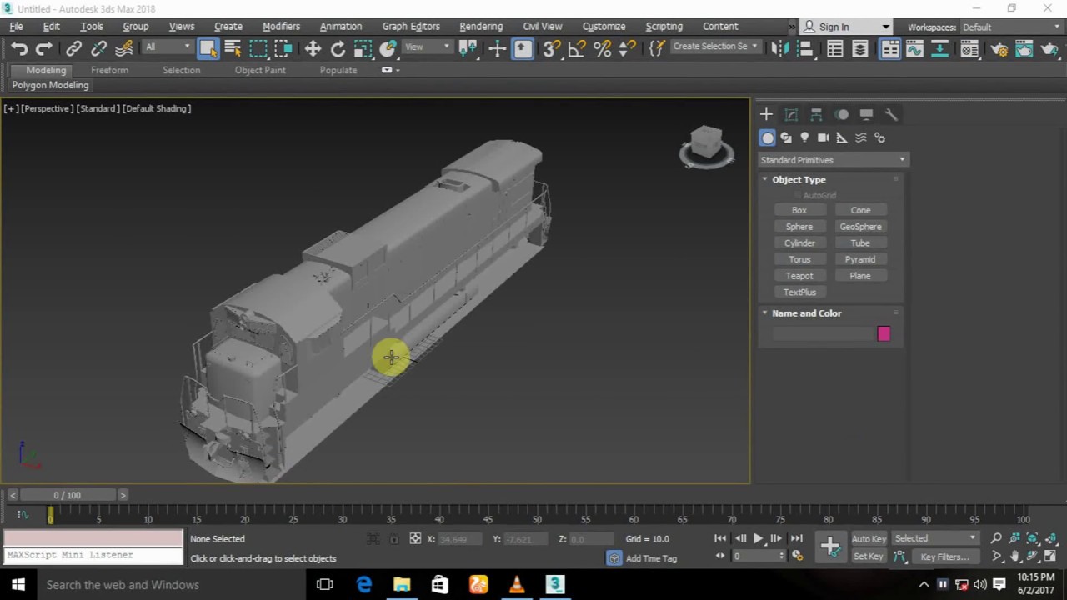This screenshot has height=600, width=1067.
Task: Click the time slider 0 / 100 handle
Action: pyautogui.click(x=68, y=495)
